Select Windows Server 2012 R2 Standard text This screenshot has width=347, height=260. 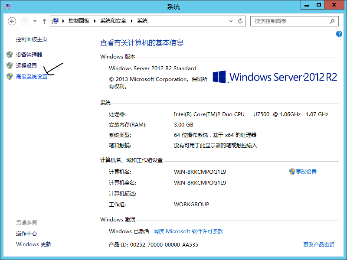(x=153, y=68)
